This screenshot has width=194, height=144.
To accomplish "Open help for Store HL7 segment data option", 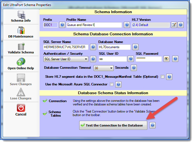I will point(169,77).
